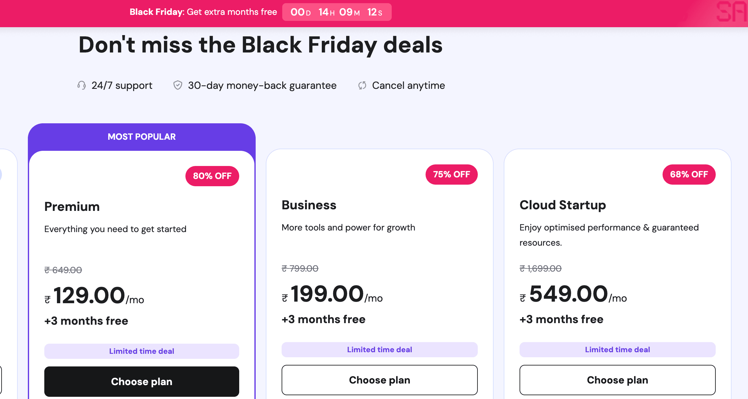748x399 pixels.
Task: Click the 80% OFF badge on the Premium card
Action: (x=212, y=176)
